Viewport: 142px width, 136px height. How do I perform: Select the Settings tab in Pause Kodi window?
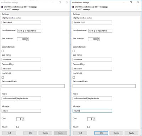pos(5,14)
